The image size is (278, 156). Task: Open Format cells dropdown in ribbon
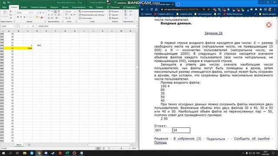point(114,18)
